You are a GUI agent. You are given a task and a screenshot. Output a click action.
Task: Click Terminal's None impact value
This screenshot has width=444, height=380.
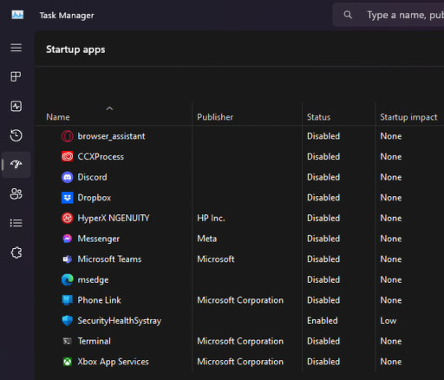[x=391, y=341]
